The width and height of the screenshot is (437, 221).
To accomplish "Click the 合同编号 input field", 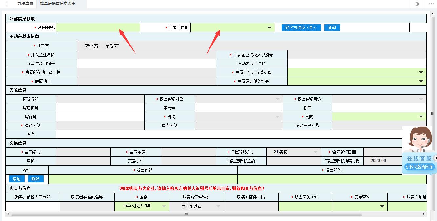I will (97, 28).
